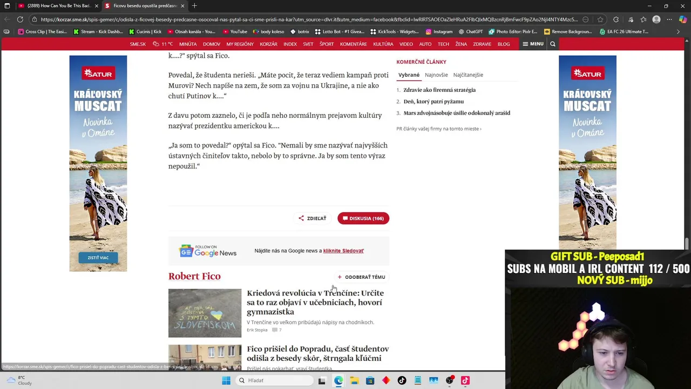Go to SME.SK home link
Viewport: 691px width, 389px height.
point(138,44)
